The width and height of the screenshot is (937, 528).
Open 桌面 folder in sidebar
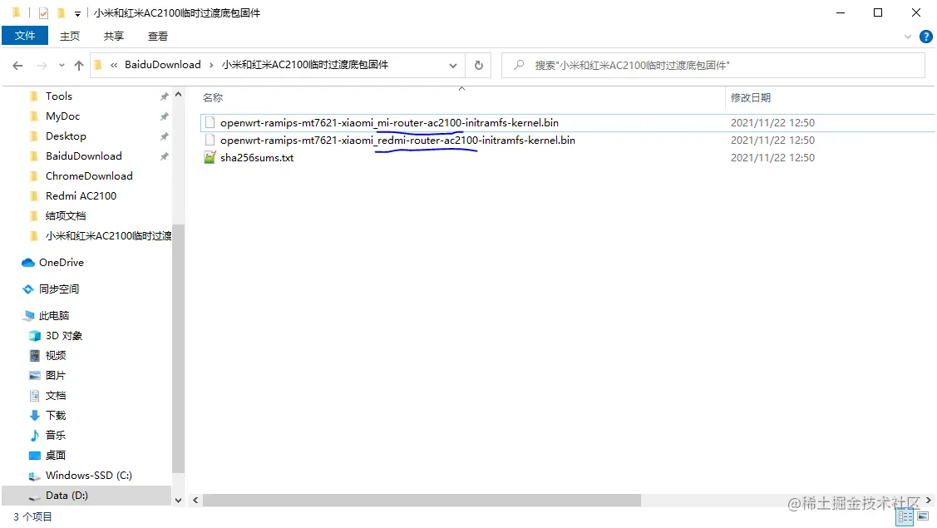pos(56,455)
